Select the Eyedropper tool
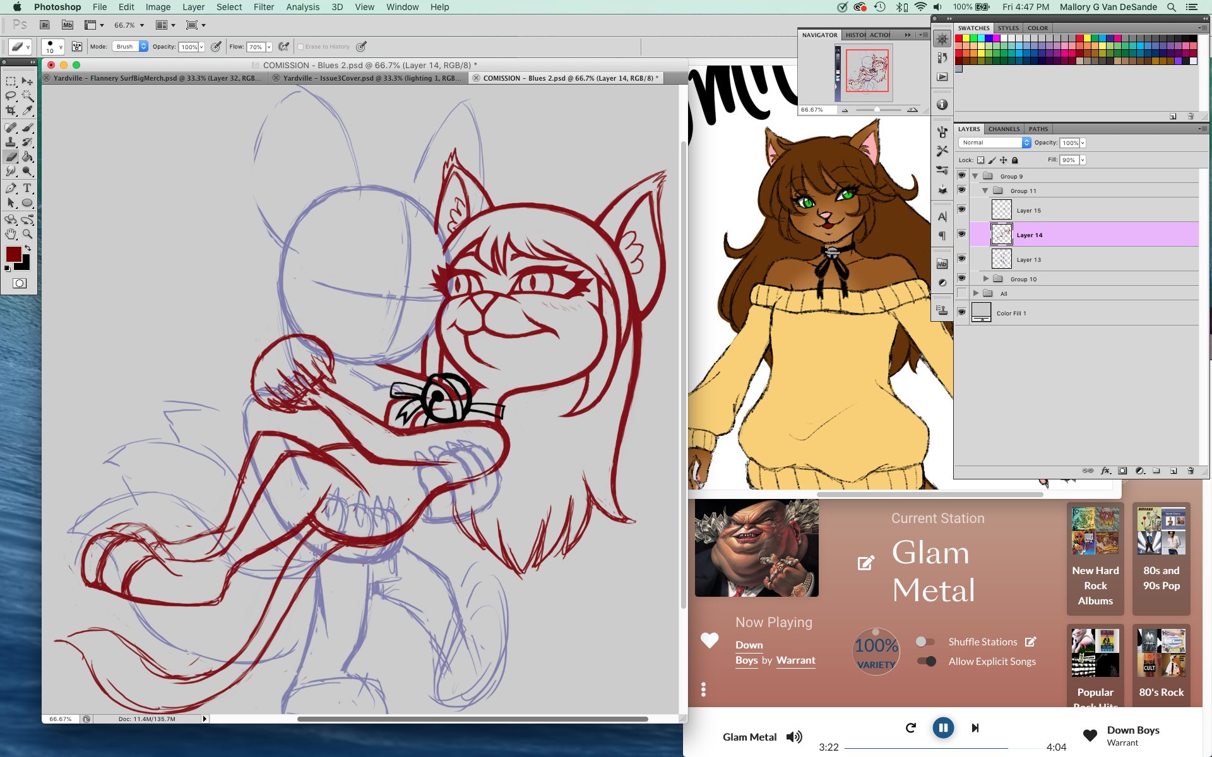The image size is (1212, 757). [x=27, y=111]
